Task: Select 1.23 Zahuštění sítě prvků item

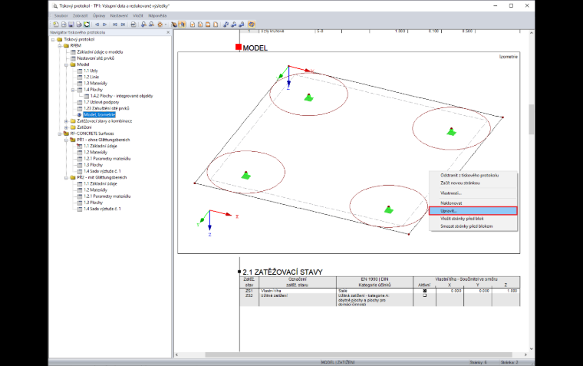Action: (107, 109)
